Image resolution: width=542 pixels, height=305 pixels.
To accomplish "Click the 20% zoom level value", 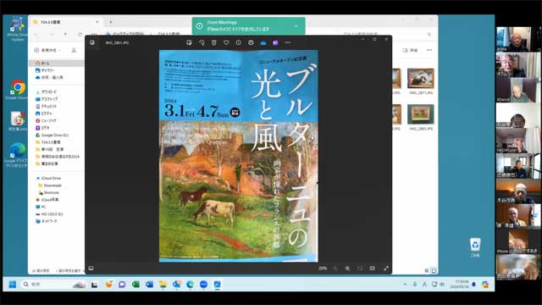I will (x=323, y=269).
